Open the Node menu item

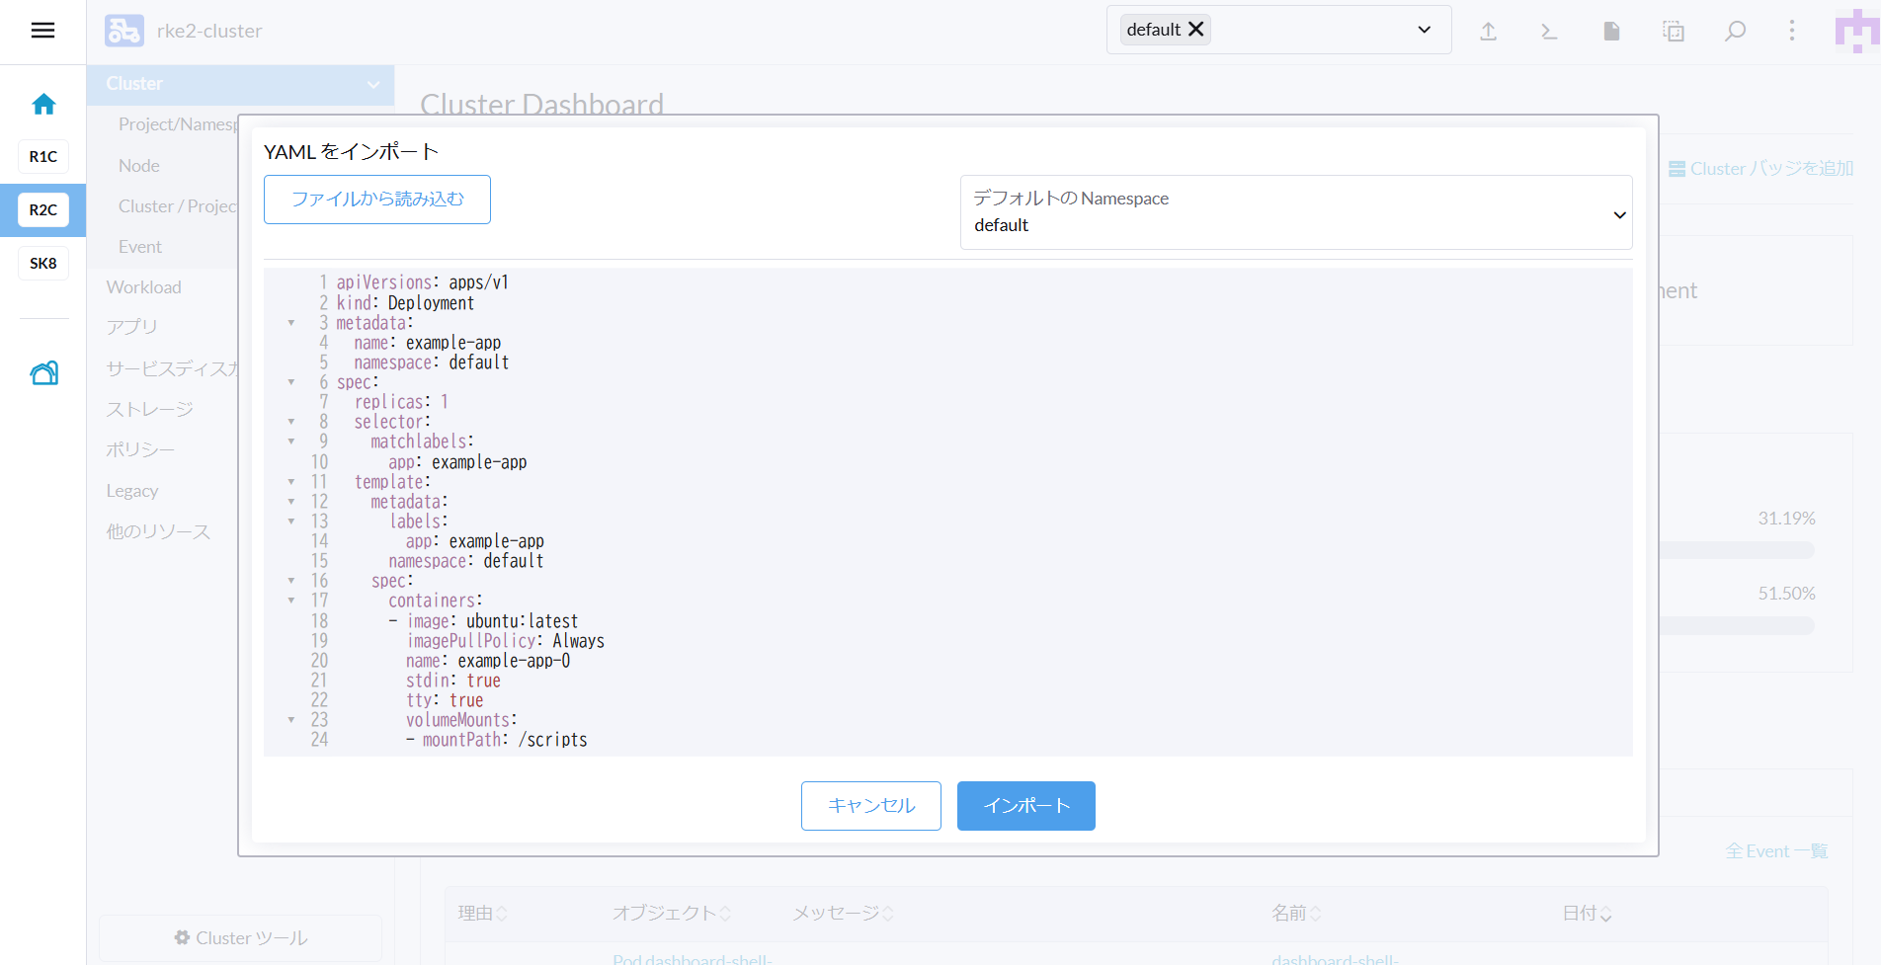click(139, 166)
